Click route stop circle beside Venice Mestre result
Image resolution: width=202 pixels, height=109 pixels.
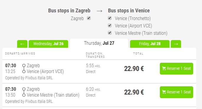pyautogui.click(x=24, y=95)
